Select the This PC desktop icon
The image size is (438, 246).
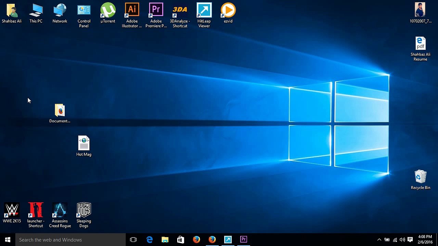pos(36,13)
